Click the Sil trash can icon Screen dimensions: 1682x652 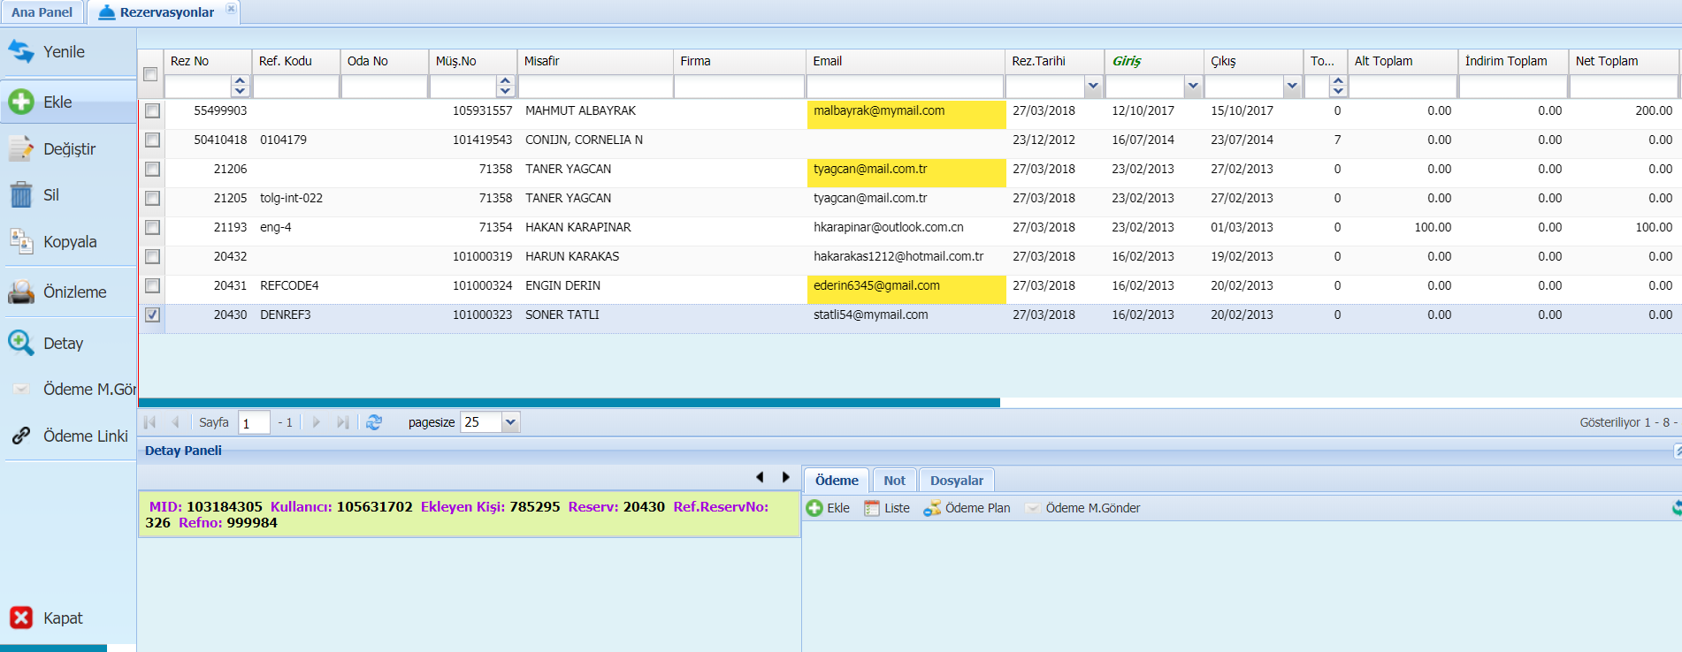pos(21,194)
